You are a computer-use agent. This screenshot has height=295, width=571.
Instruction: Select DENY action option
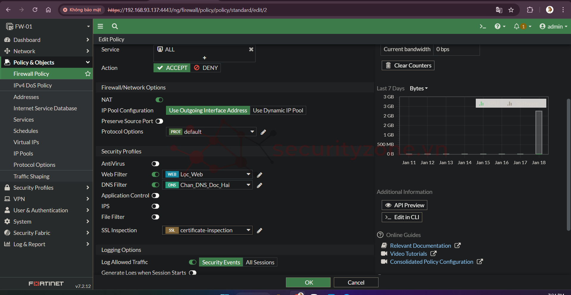pos(206,68)
